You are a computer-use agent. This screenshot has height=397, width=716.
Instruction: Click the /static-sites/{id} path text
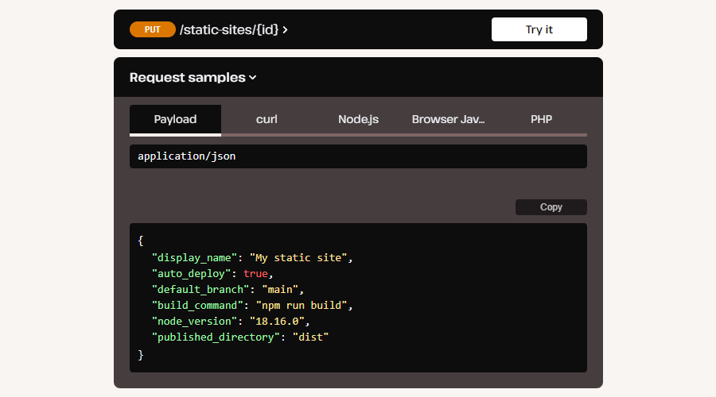pos(229,30)
